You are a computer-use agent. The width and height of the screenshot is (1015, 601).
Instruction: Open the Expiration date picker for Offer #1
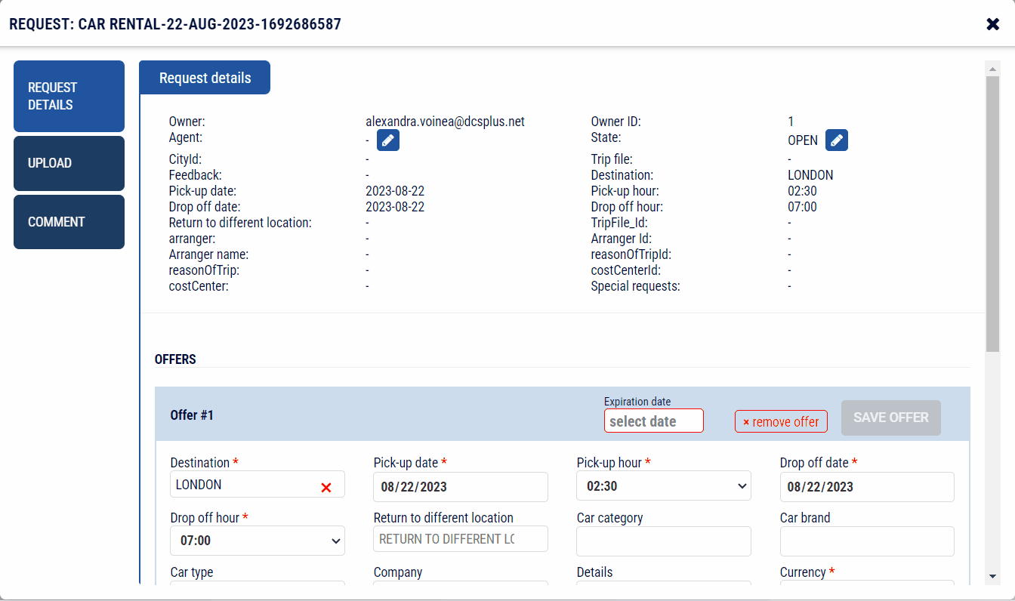(x=653, y=421)
